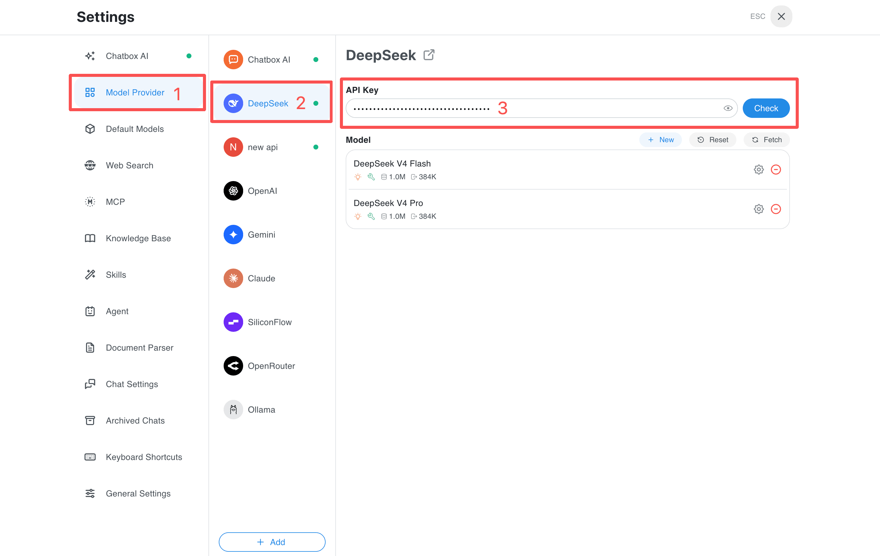Viewport: 880px width, 556px height.
Task: Click reasoning bulb icon on DeepSeek V4 Flash
Action: pos(358,177)
